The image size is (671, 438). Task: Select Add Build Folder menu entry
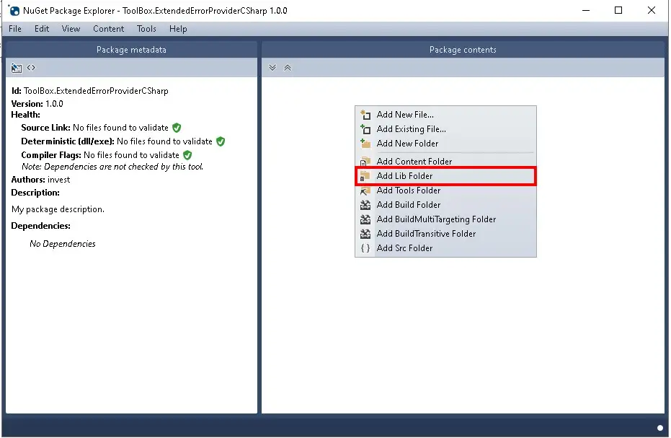(x=445, y=205)
